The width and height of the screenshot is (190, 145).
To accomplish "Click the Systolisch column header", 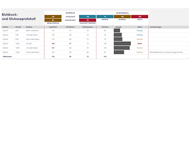I will (x=53, y=27).
